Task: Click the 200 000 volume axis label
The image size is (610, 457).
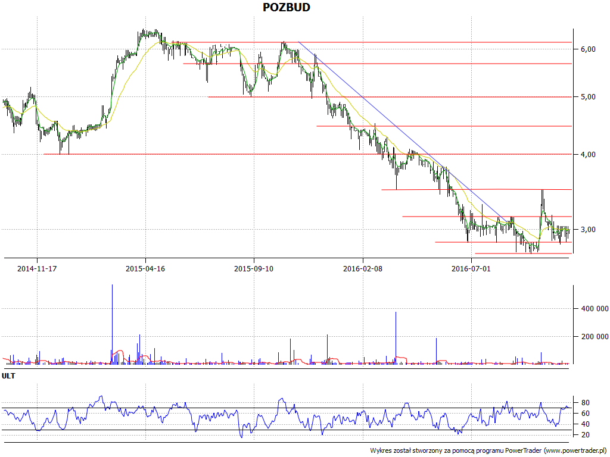Action: click(x=595, y=337)
